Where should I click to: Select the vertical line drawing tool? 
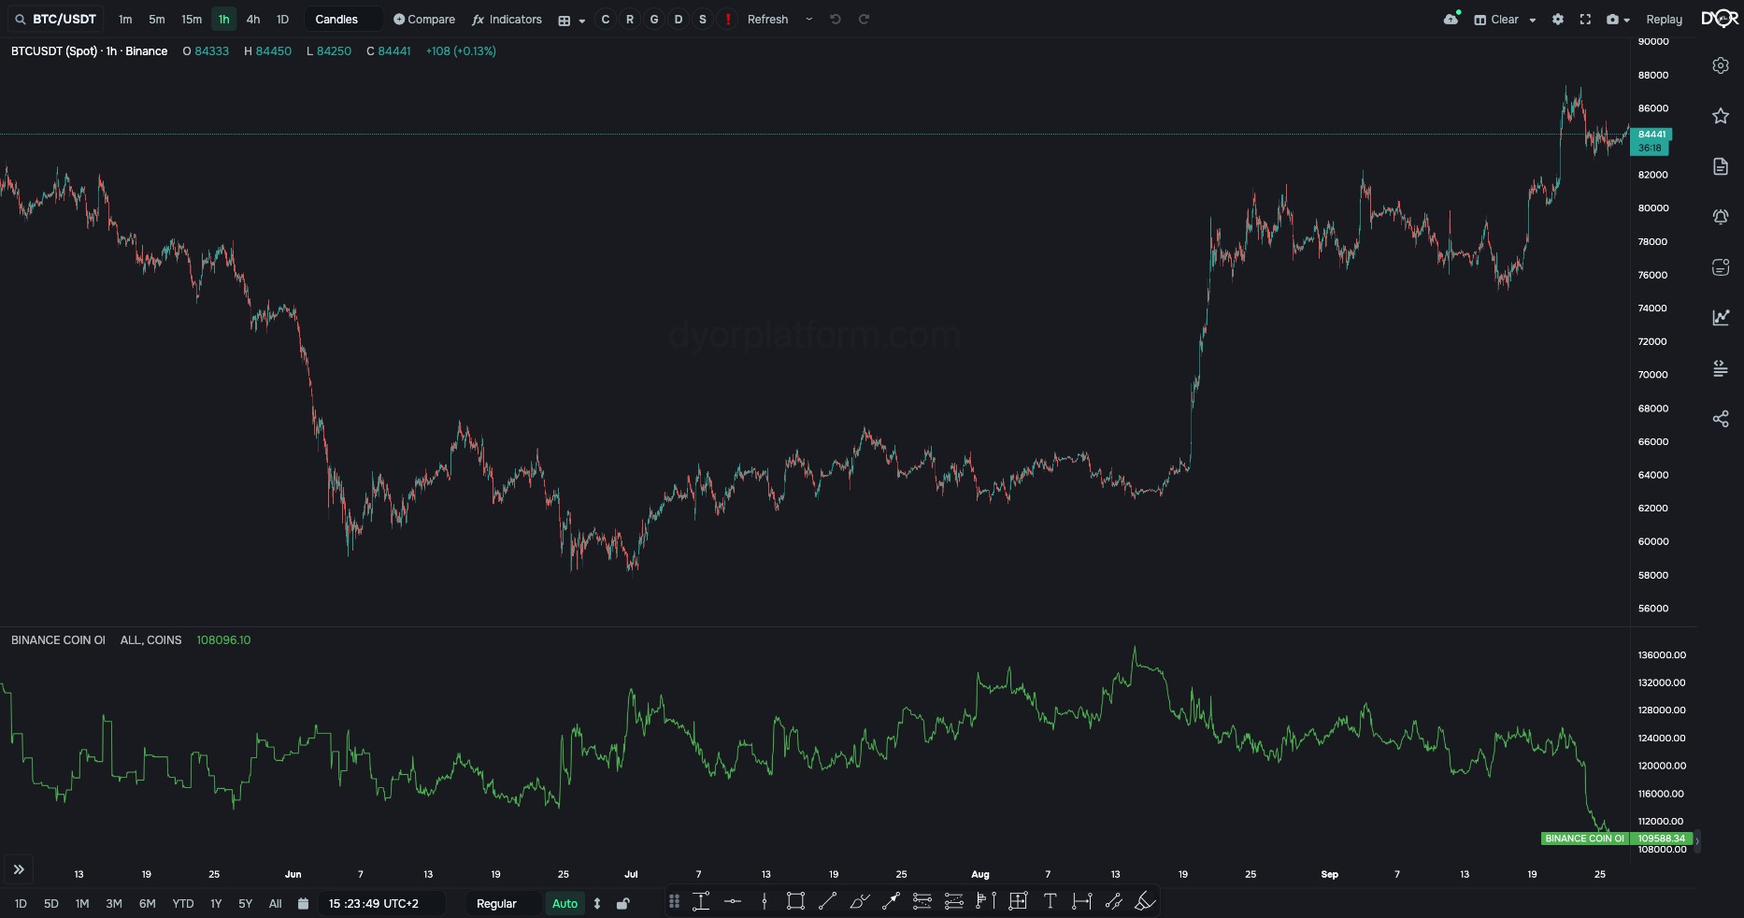765,901
